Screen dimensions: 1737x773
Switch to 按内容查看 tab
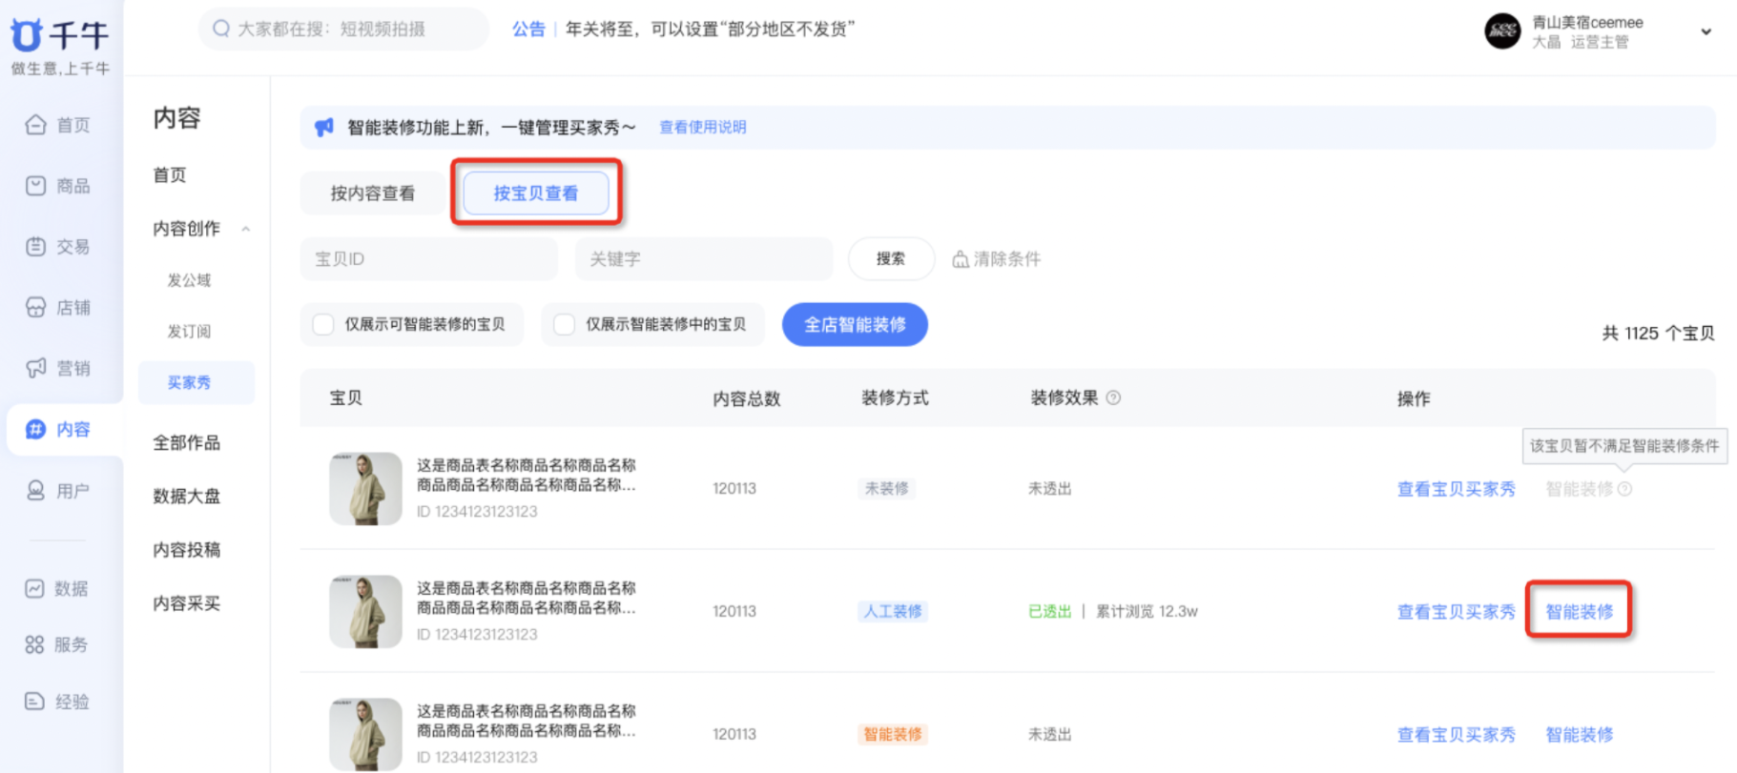[x=373, y=193]
